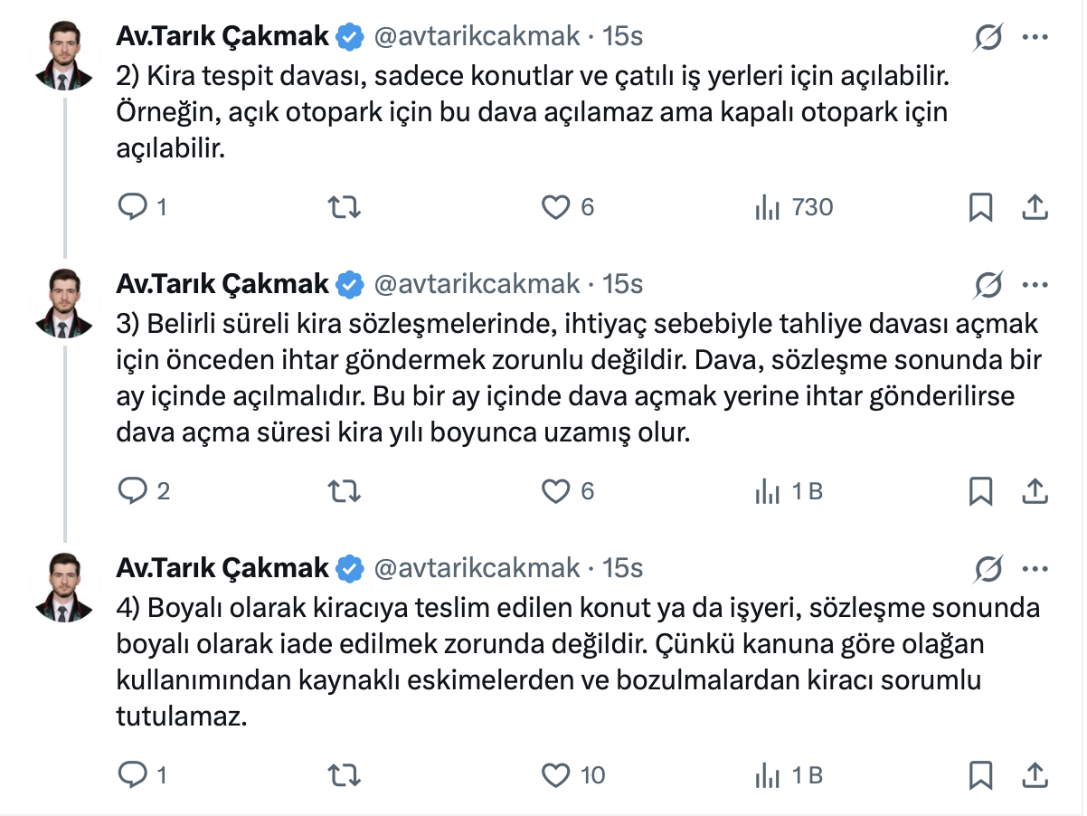The image size is (1087, 816).
Task: Bookmark the tweet numbered 3
Action: click(x=981, y=491)
